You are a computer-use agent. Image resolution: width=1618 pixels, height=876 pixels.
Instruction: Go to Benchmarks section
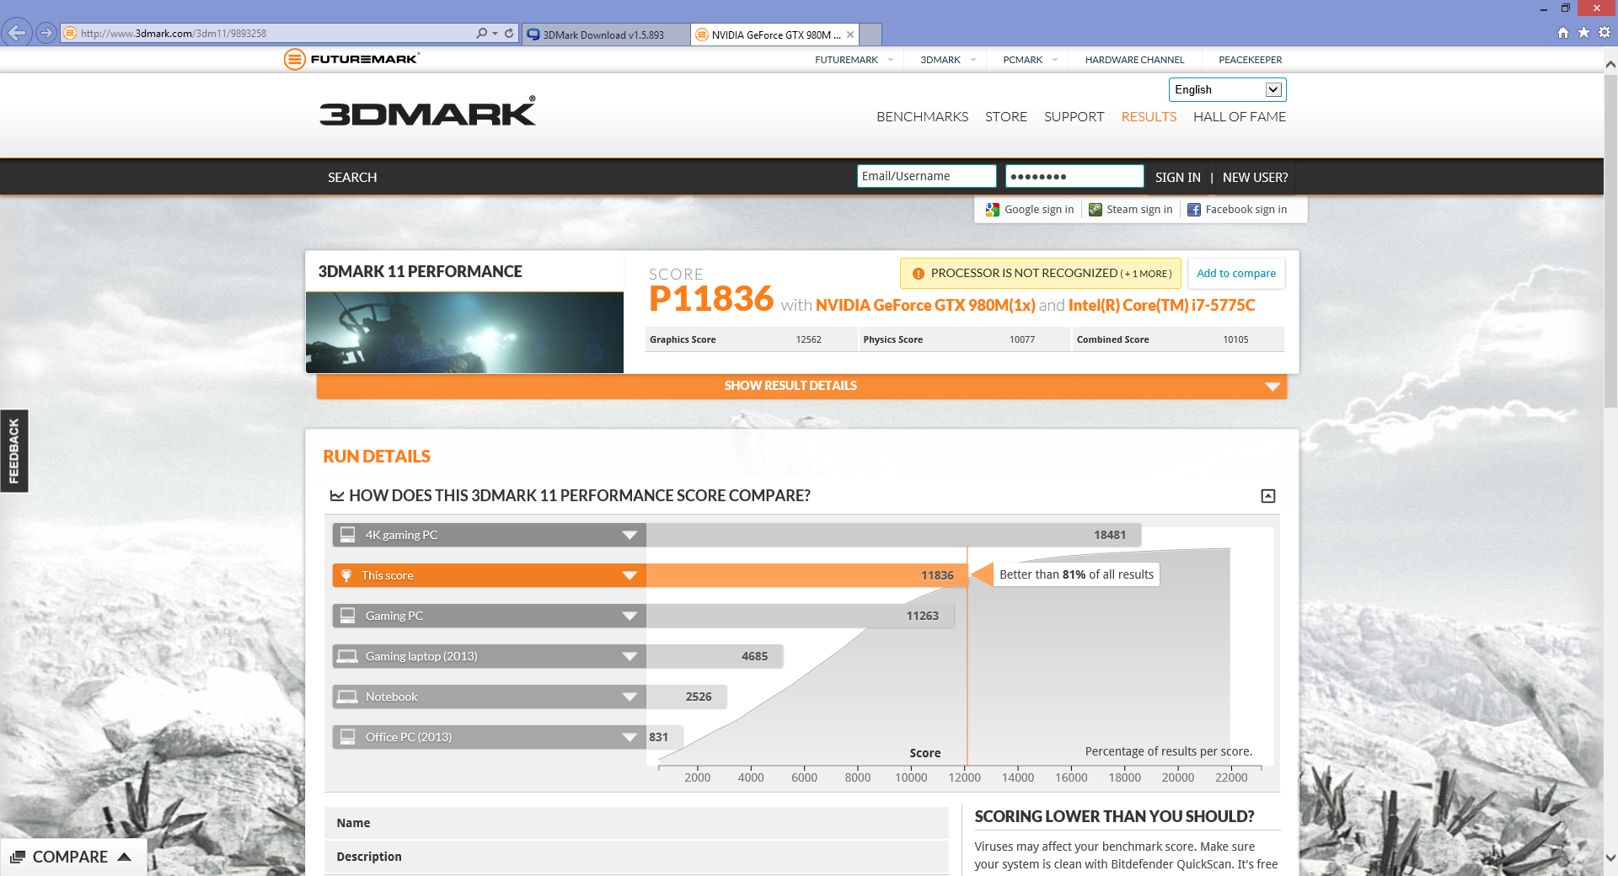coord(922,117)
